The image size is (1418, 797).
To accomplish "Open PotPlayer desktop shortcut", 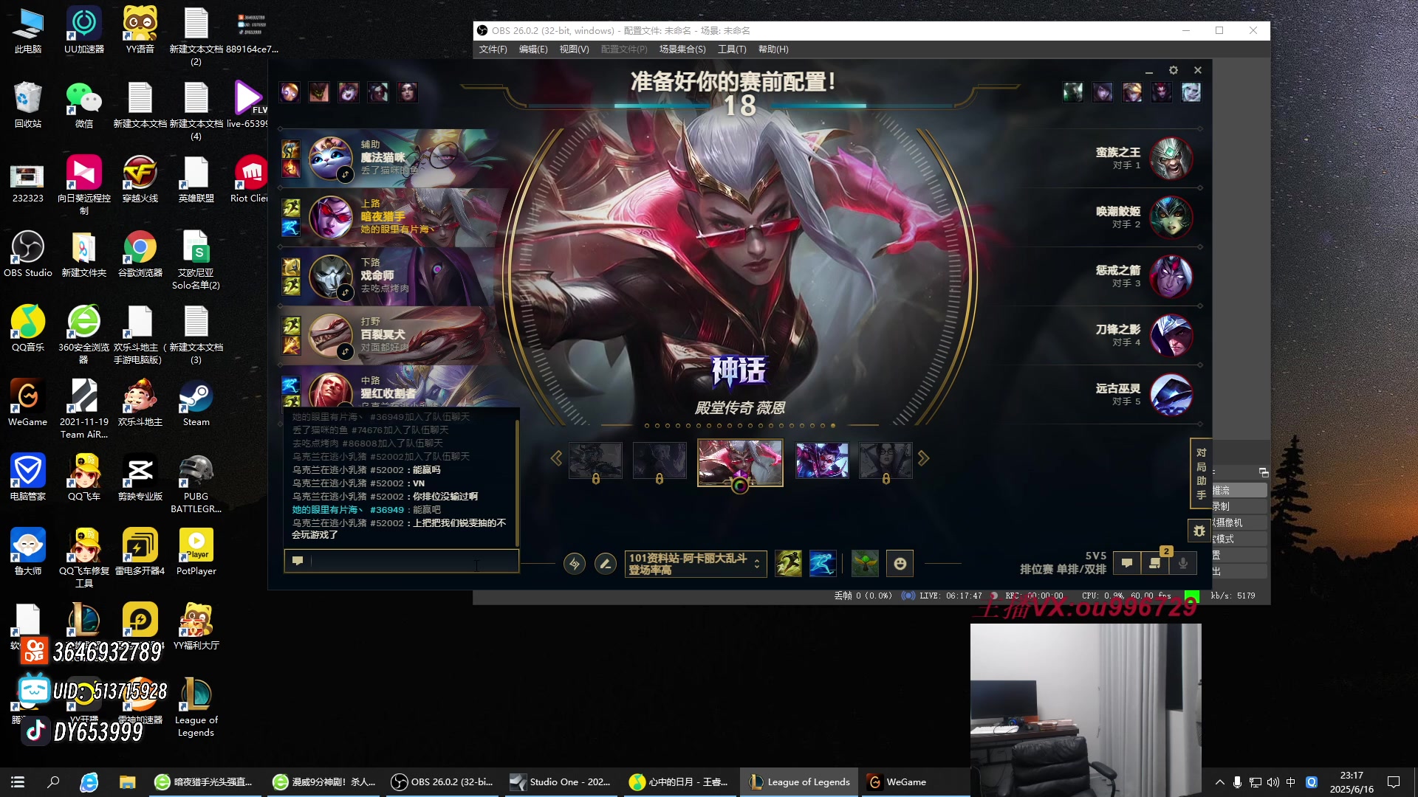I will click(196, 552).
